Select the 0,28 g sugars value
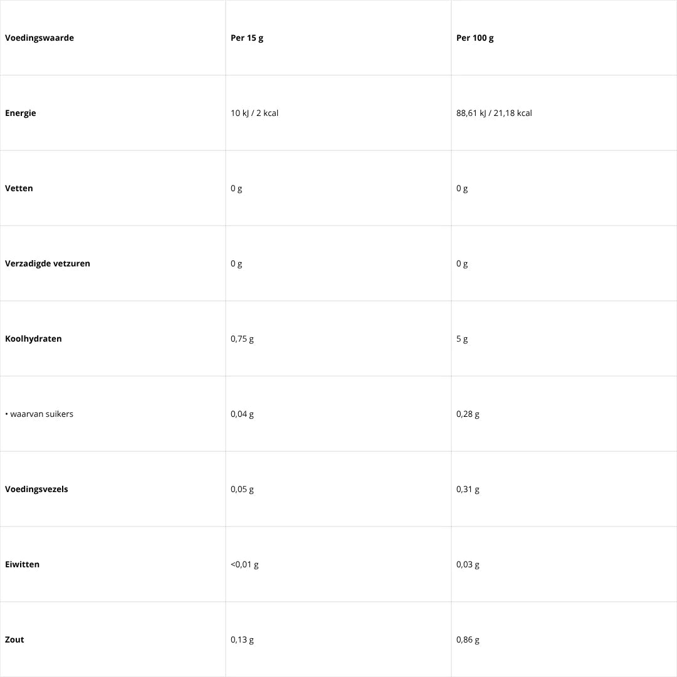Screen dimensions: 677x677 click(468, 414)
